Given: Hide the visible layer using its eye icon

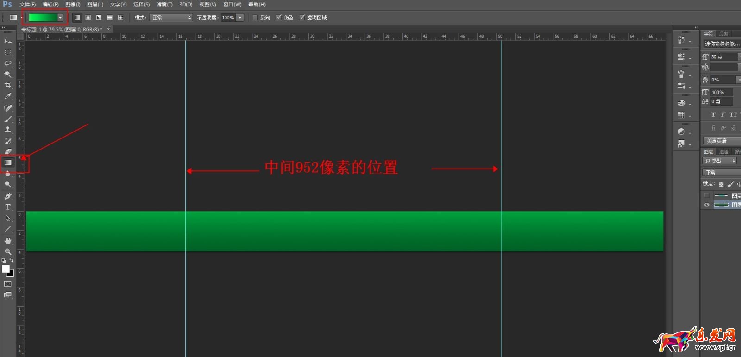Looking at the screenshot, I should point(706,205).
